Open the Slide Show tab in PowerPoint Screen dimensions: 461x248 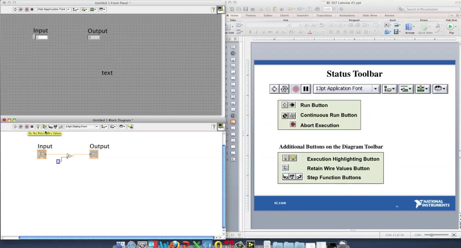pos(369,15)
